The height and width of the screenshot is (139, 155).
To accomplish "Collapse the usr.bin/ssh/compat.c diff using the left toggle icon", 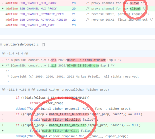I will pyautogui.click(x=1, y=44).
